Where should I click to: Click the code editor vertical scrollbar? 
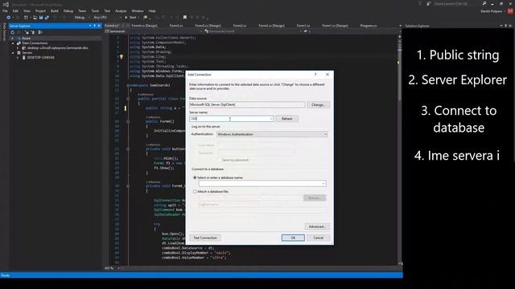[399, 151]
